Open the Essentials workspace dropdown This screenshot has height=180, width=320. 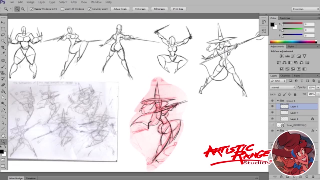tap(305, 9)
